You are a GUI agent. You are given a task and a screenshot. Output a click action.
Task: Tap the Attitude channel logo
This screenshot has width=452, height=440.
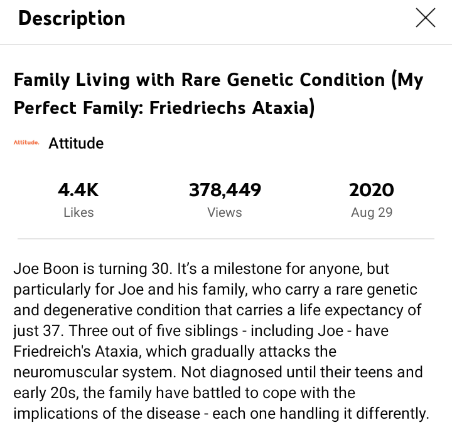pyautogui.click(x=26, y=143)
